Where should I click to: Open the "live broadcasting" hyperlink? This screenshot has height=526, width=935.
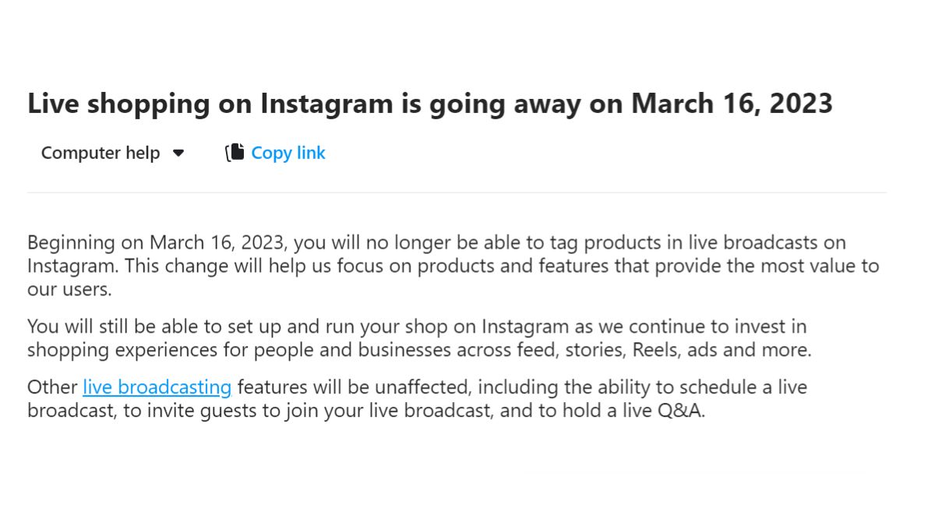(x=157, y=387)
